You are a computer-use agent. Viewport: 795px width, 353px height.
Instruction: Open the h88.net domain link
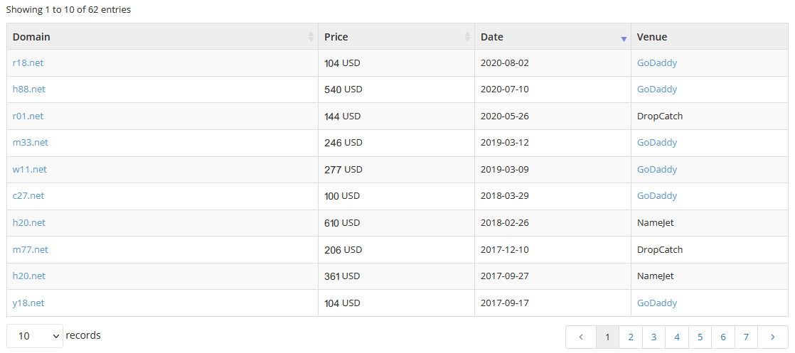click(29, 89)
